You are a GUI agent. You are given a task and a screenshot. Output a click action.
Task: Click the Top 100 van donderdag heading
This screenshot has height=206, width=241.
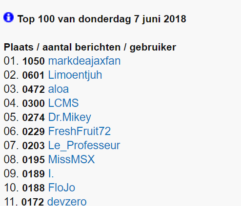pyautogui.click(x=102, y=19)
